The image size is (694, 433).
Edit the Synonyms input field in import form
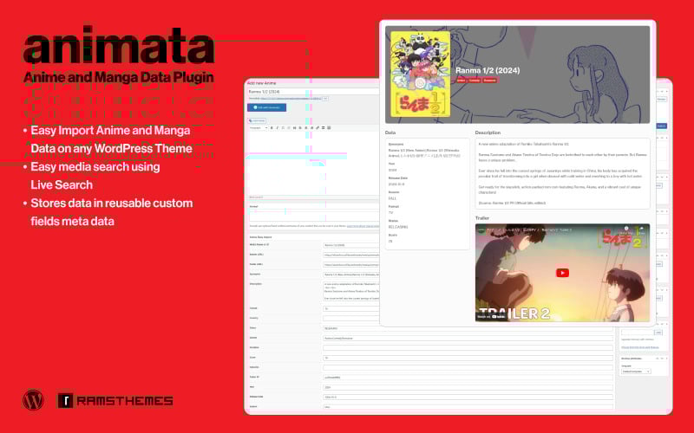pos(351,275)
